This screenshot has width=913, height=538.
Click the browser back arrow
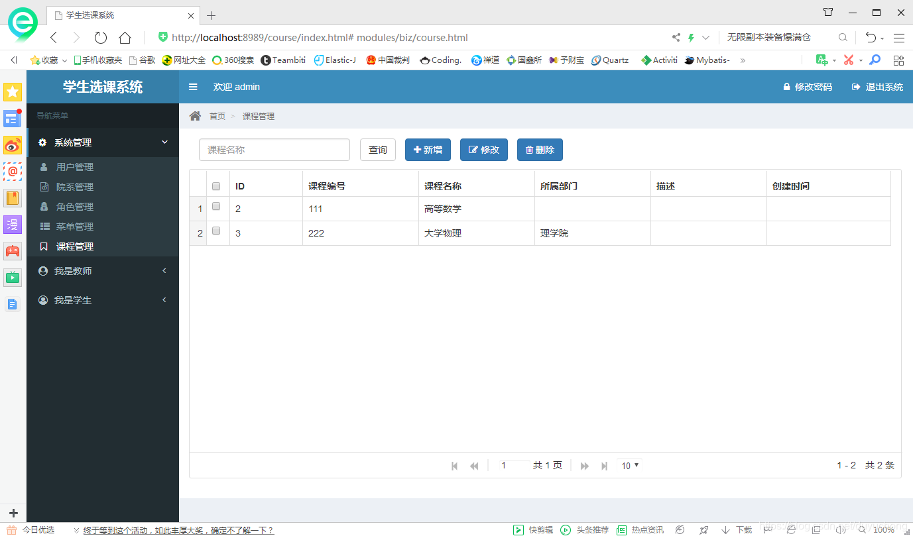pos(54,37)
